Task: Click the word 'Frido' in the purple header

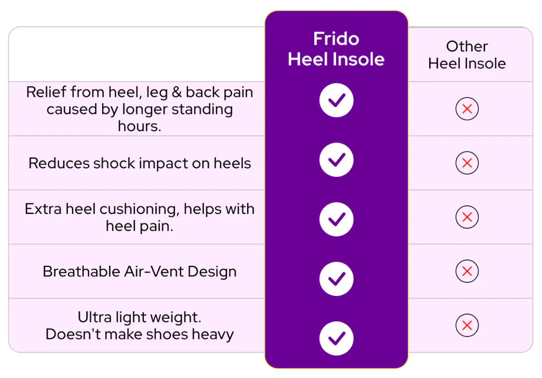Action: pyautogui.click(x=336, y=39)
